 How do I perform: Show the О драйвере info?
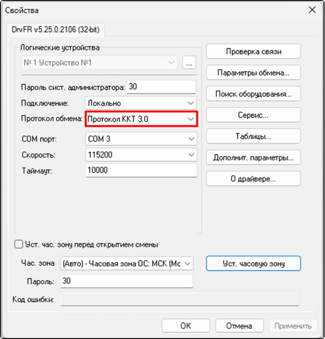click(254, 178)
